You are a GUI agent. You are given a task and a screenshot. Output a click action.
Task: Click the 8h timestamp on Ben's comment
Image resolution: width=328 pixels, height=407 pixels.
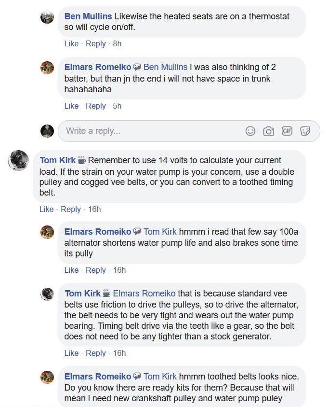(117, 43)
